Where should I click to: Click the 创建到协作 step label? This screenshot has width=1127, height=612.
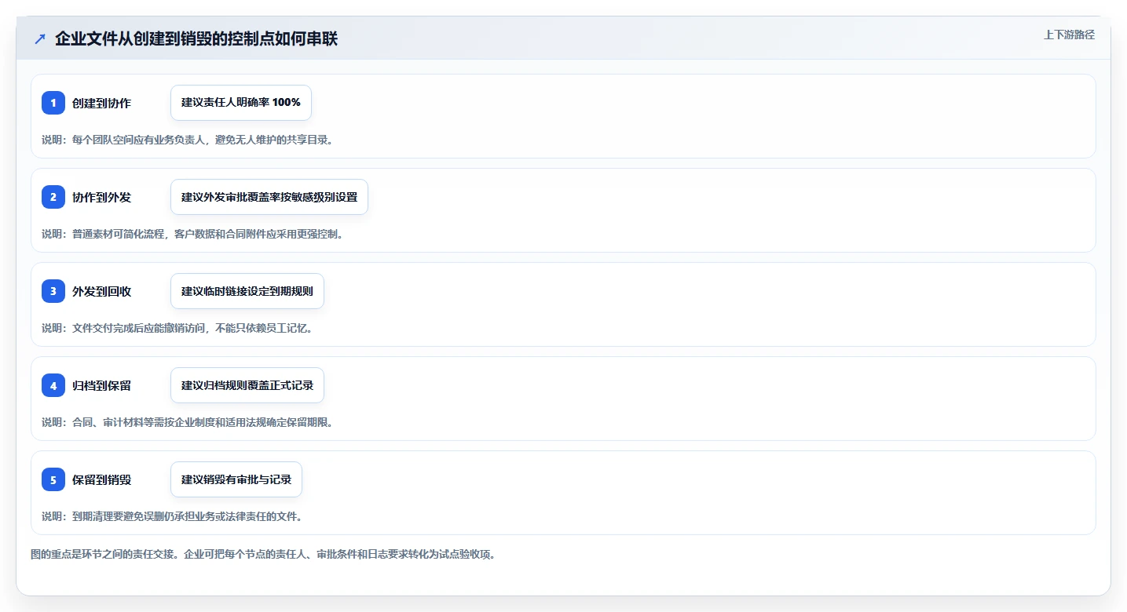click(101, 103)
